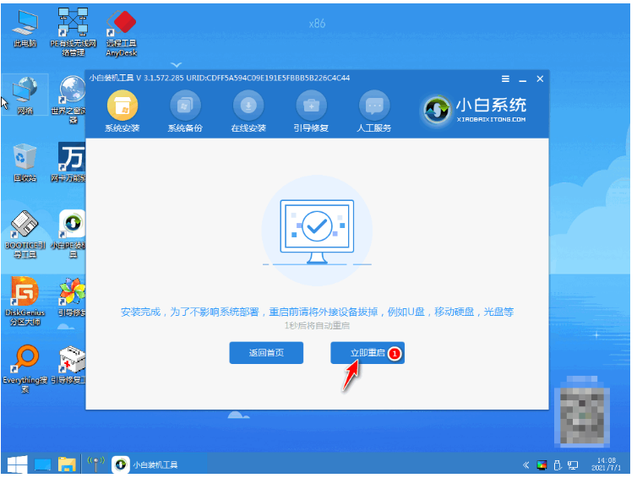637x478 pixels.
Task: Open 人工服务 chat support
Action: pyautogui.click(x=374, y=106)
